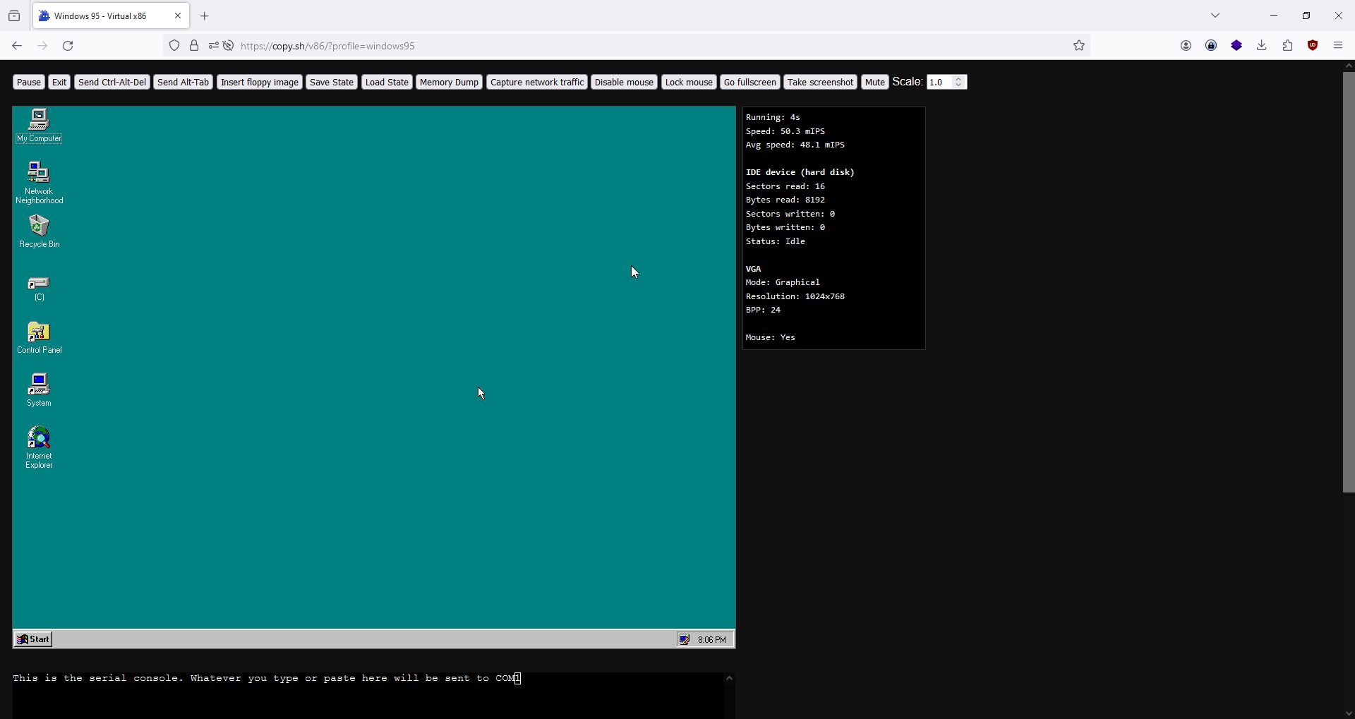The width and height of the screenshot is (1355, 719).
Task: Mute the emulator sound
Action: (x=874, y=83)
